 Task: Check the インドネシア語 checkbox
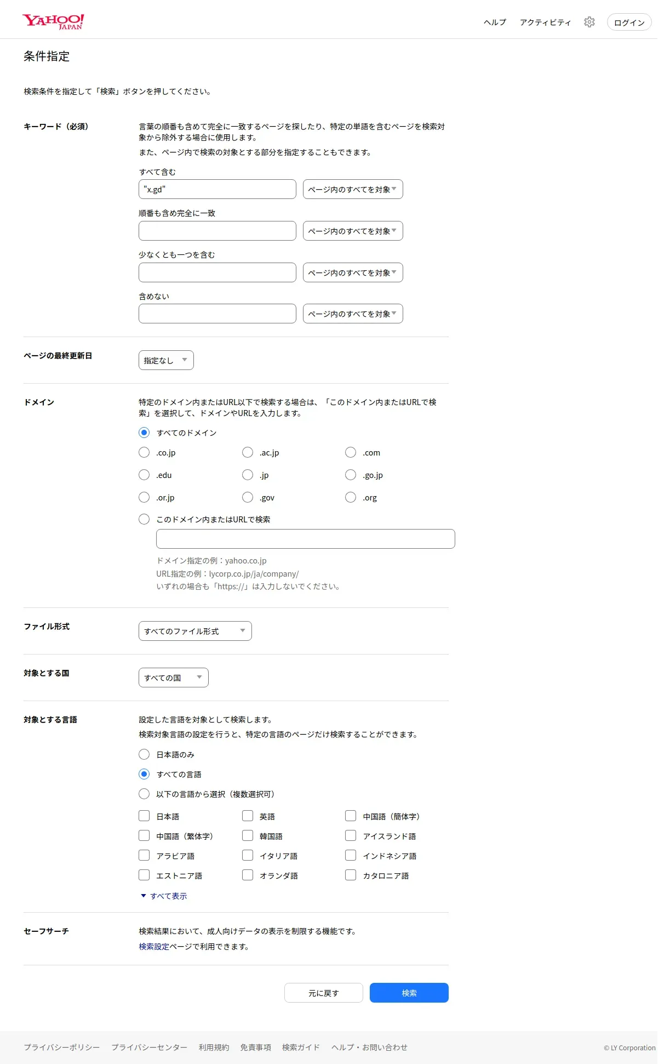(351, 855)
